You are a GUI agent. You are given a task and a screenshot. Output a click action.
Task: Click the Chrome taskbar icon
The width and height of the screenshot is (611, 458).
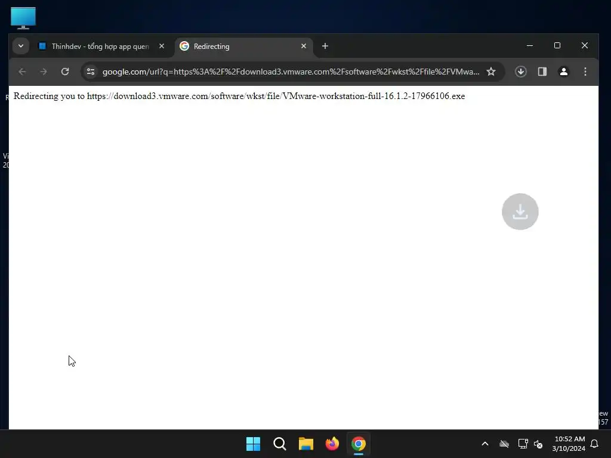click(x=359, y=444)
